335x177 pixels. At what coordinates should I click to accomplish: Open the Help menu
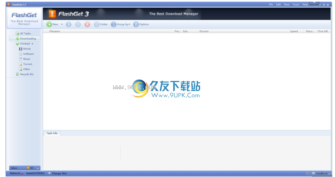[305, 4]
